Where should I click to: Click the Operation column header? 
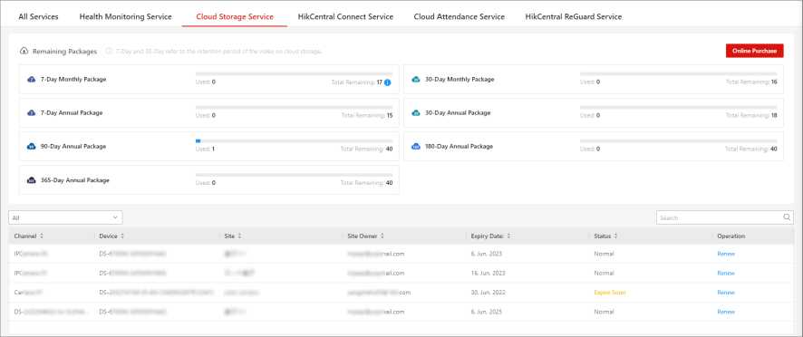(x=730, y=236)
